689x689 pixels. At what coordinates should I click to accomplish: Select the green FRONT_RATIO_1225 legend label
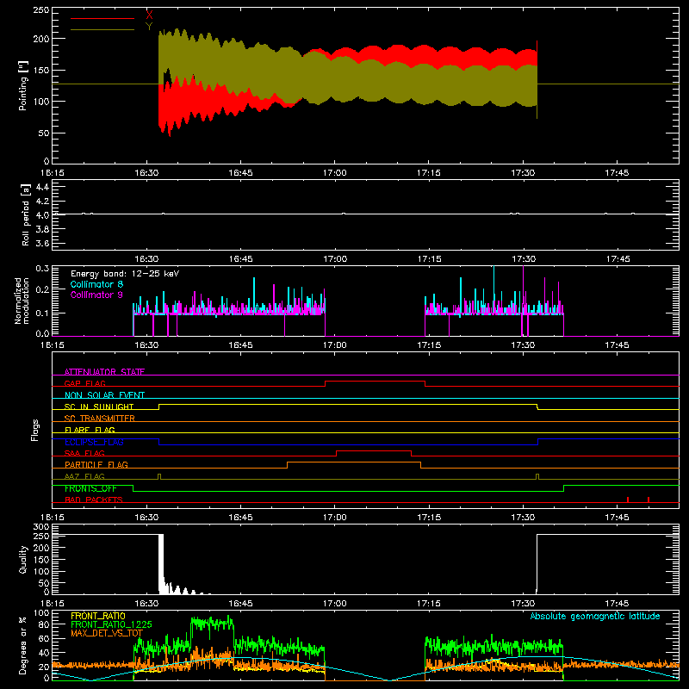tap(111, 624)
